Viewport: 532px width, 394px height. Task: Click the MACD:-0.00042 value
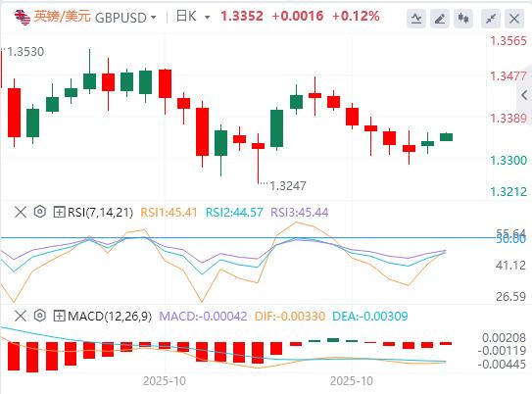203,317
